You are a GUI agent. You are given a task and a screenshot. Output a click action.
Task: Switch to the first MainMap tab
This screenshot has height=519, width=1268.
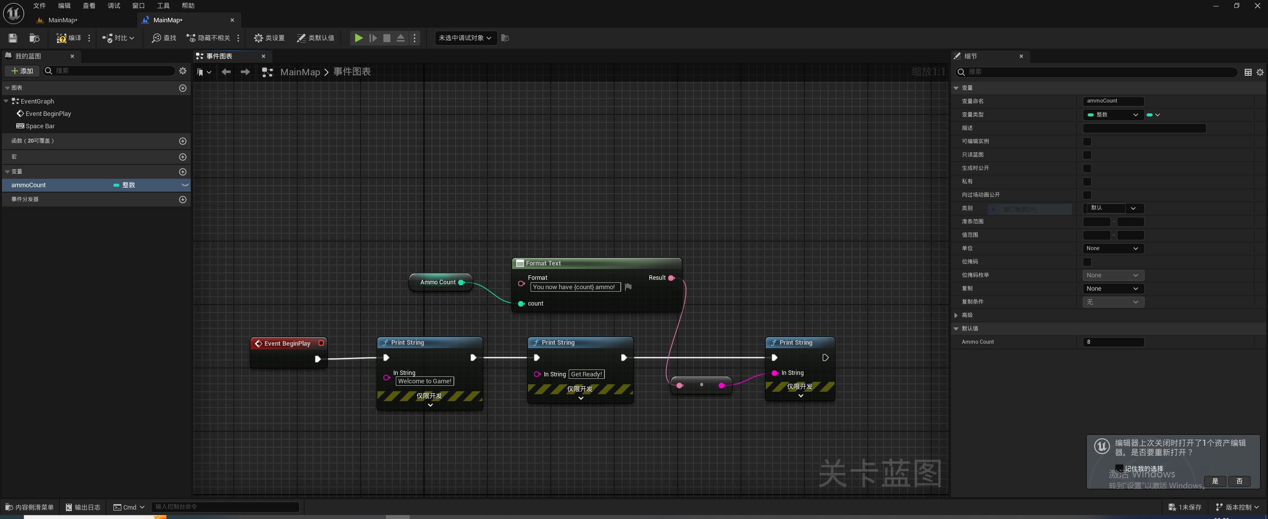pos(62,20)
